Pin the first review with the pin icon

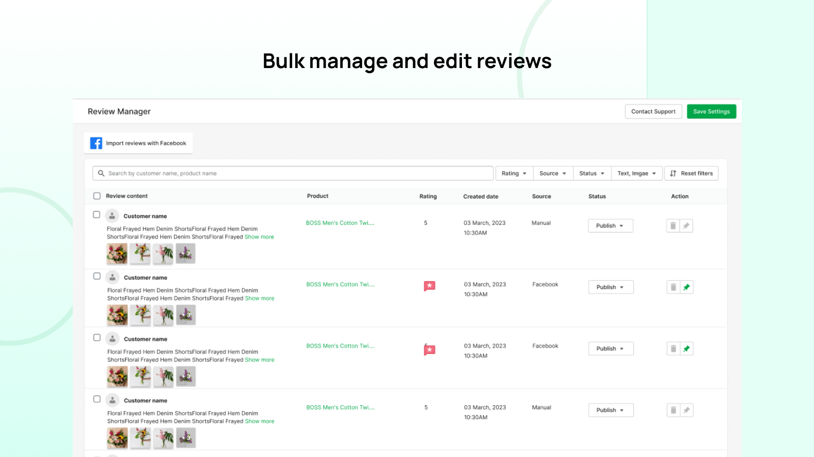687,225
